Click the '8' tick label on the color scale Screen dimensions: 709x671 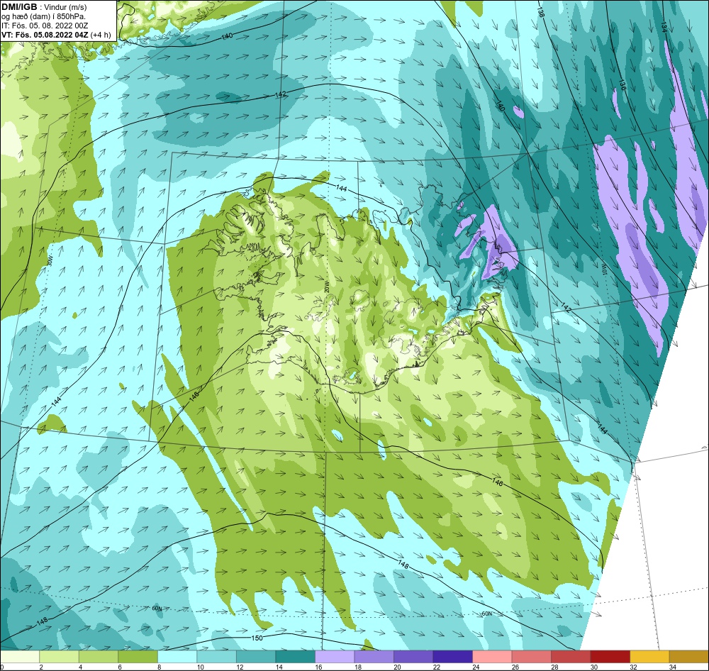point(159,667)
